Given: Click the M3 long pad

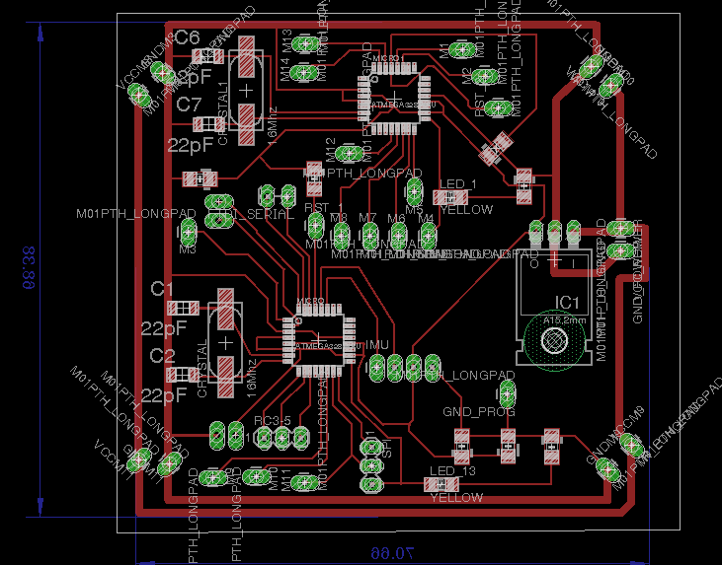Looking at the screenshot, I should [x=189, y=232].
